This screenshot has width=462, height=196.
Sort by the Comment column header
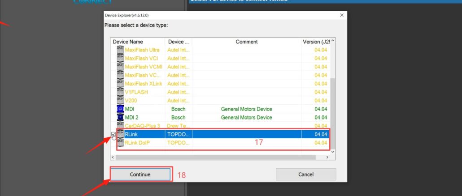pos(247,42)
